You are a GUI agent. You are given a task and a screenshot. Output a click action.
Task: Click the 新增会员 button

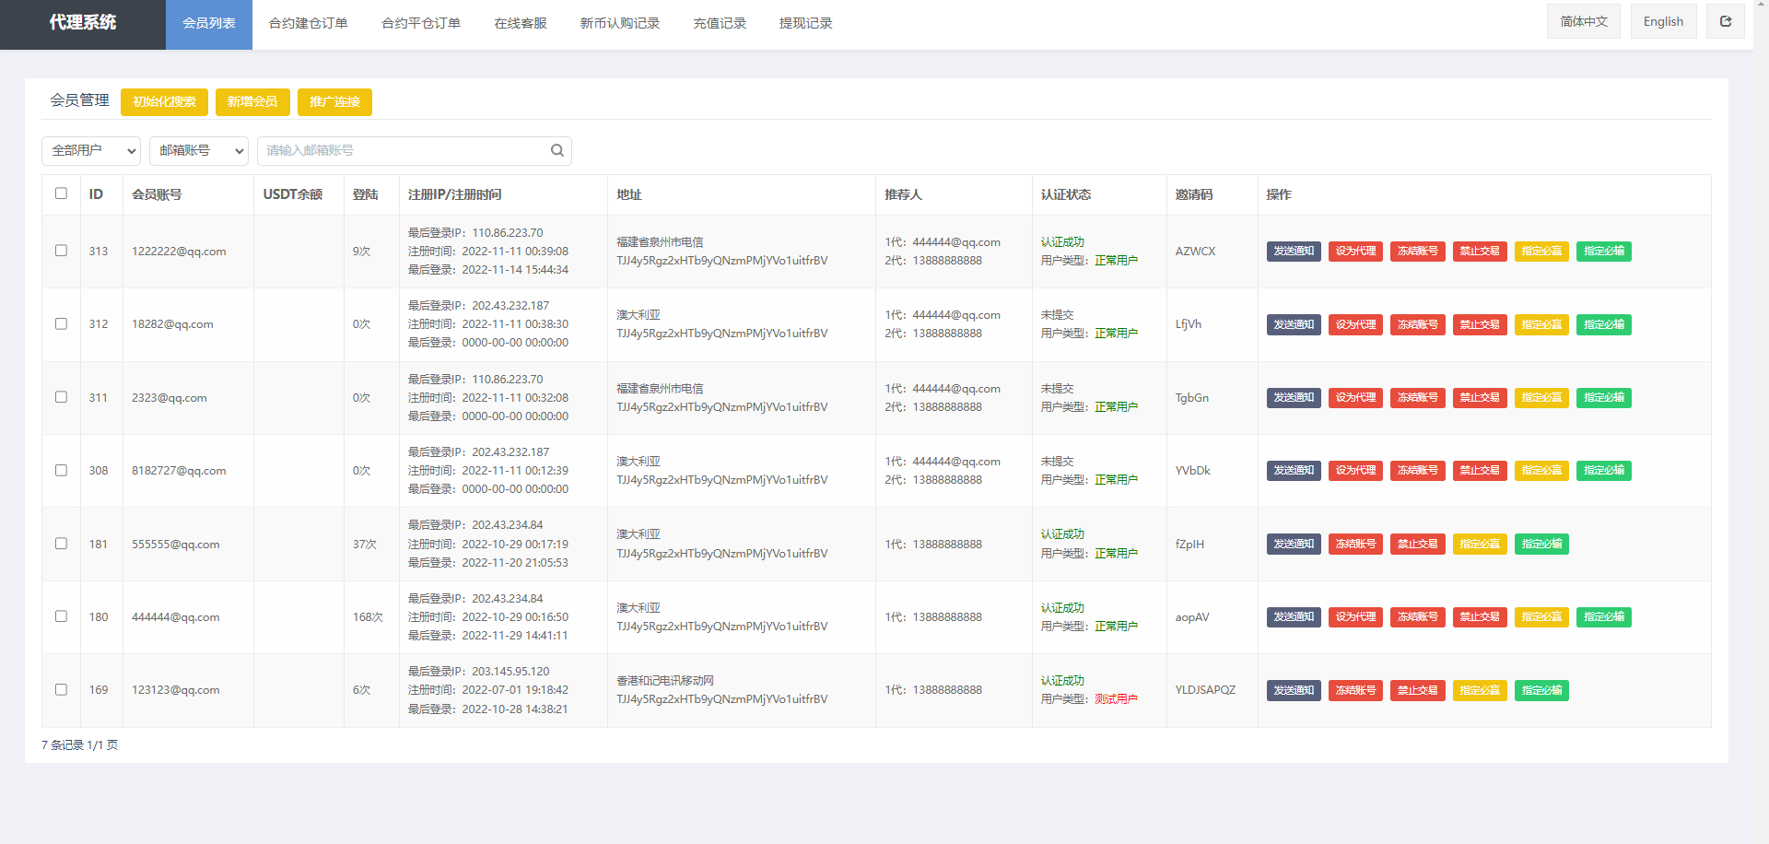[252, 101]
